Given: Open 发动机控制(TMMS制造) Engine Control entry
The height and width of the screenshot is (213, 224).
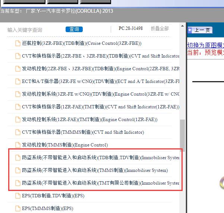Looking at the screenshot, I should click(65, 145).
